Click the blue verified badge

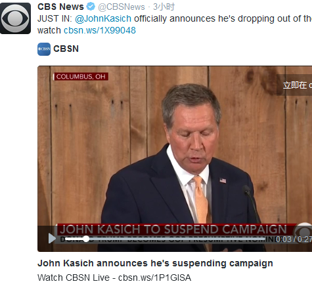coord(91,7)
